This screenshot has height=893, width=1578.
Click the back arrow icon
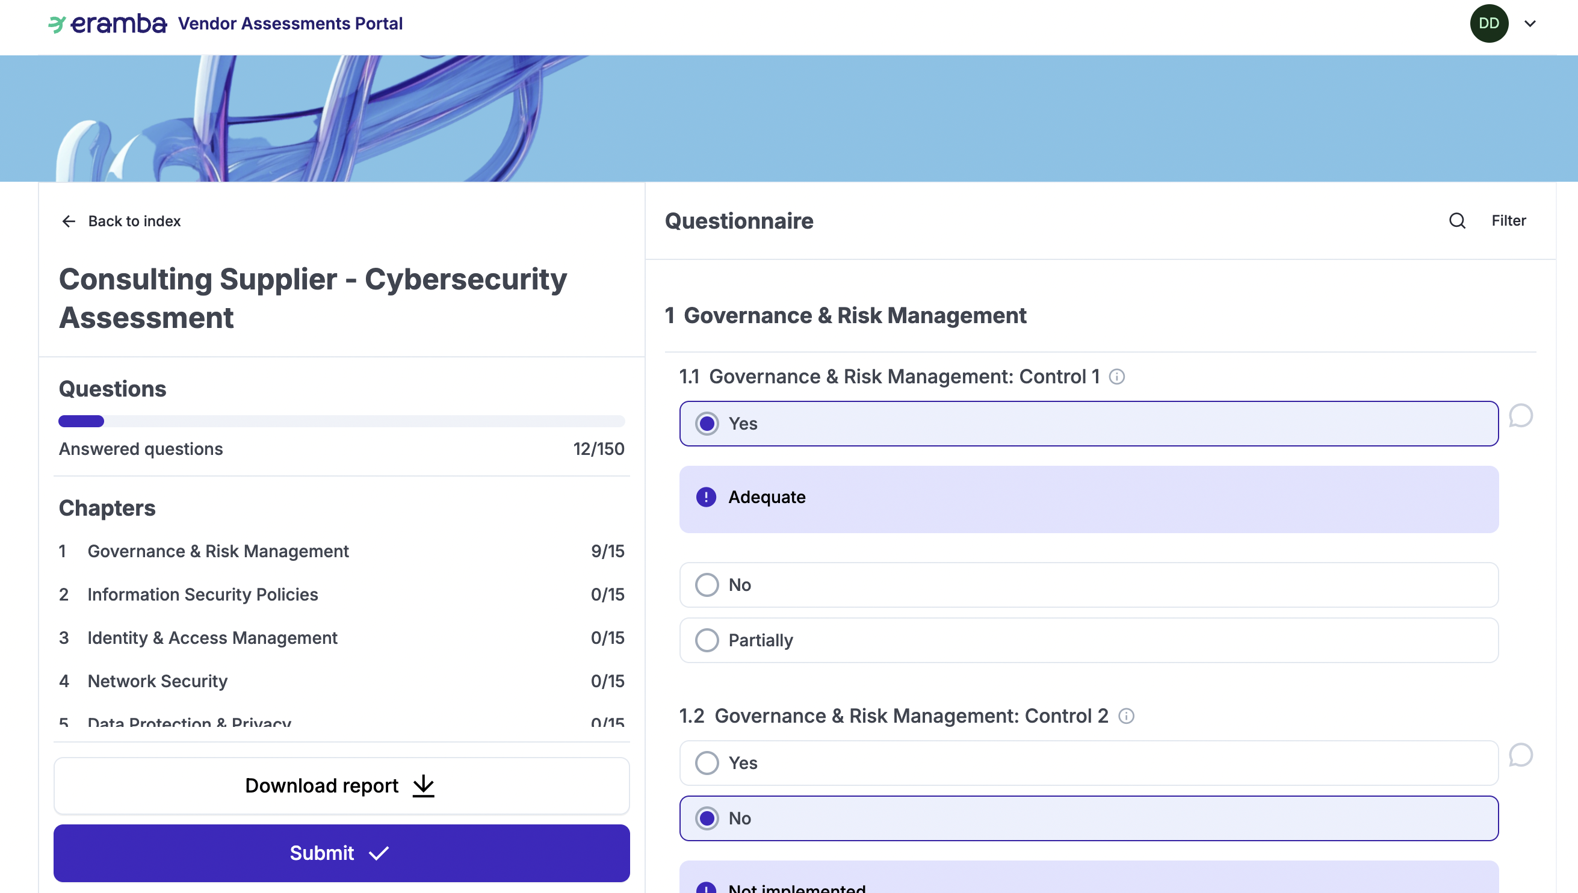[x=69, y=221]
